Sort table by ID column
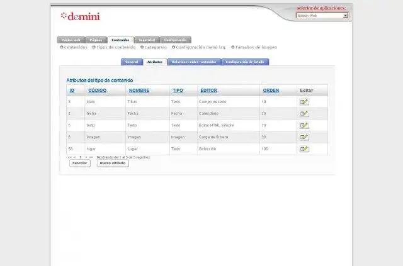This screenshot has height=266, width=403. pyautogui.click(x=72, y=91)
